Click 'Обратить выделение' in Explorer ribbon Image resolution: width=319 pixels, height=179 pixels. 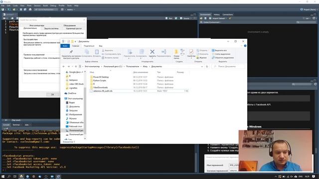coord(223,58)
